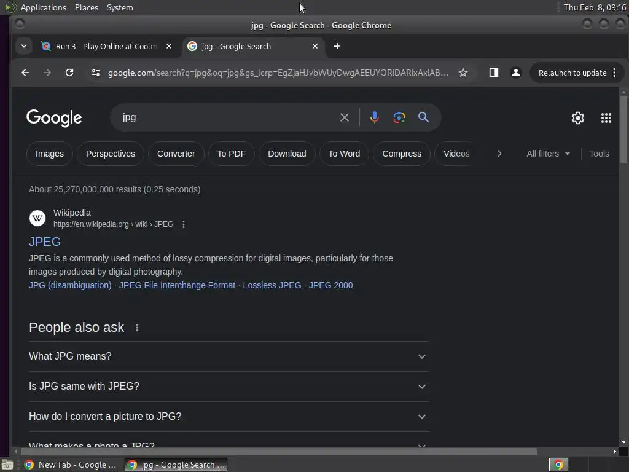629x472 pixels.
Task: Start voice search with microphone
Action: (x=374, y=117)
